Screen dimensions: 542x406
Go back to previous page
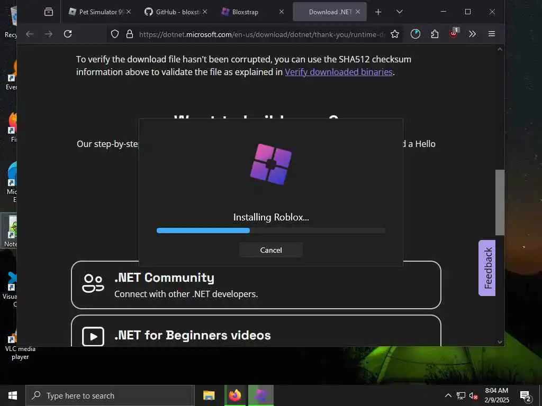30,34
